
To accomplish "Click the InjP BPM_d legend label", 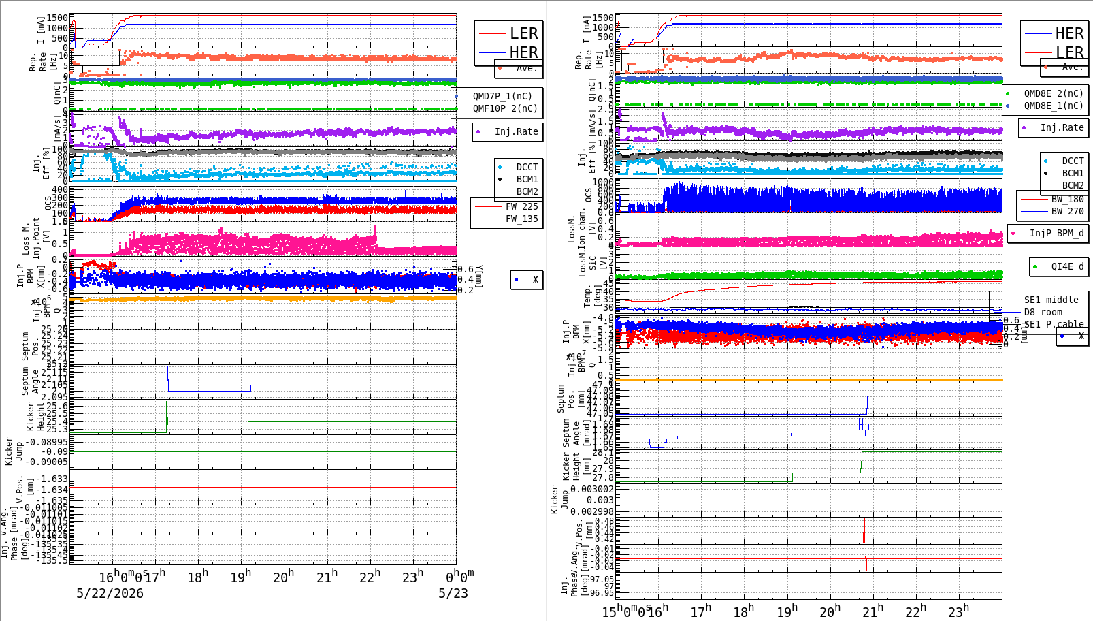I will point(1056,233).
